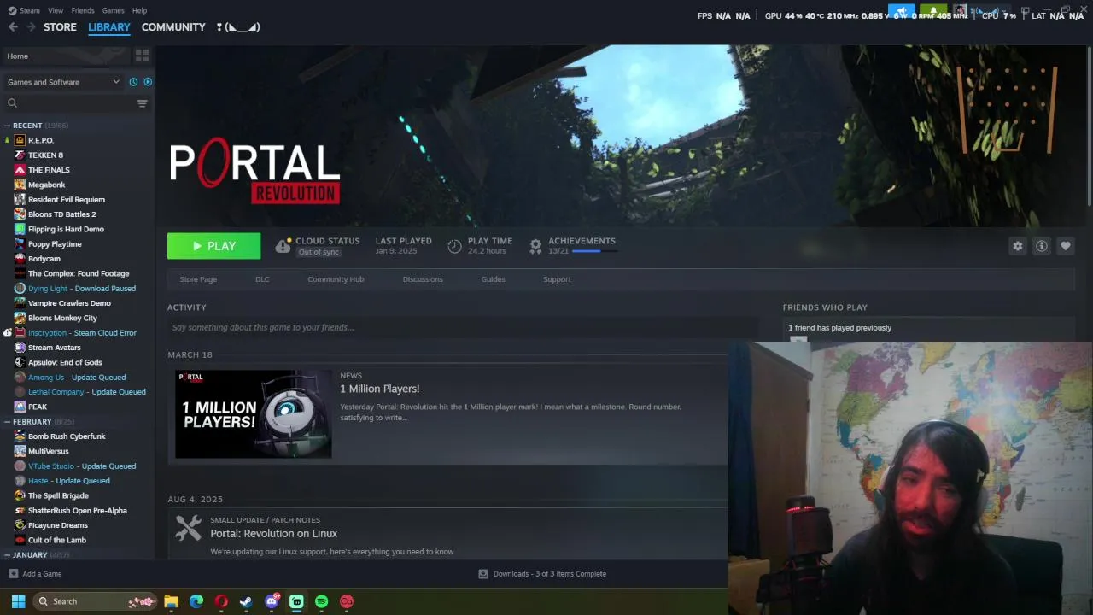Click the activity comment input field
The image size is (1093, 615).
(x=461, y=327)
